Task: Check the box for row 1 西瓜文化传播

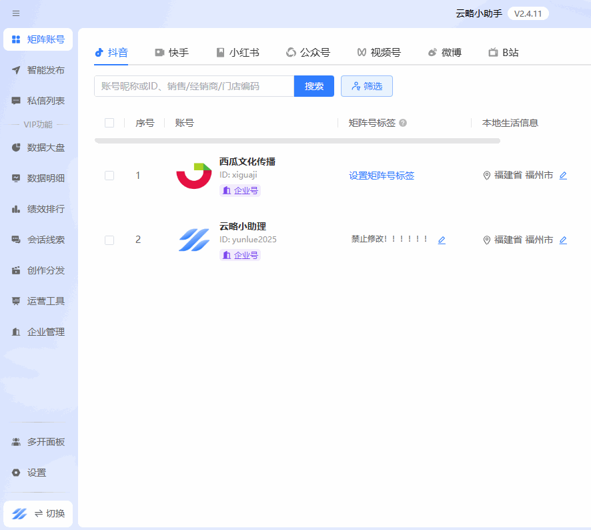Action: [109, 176]
